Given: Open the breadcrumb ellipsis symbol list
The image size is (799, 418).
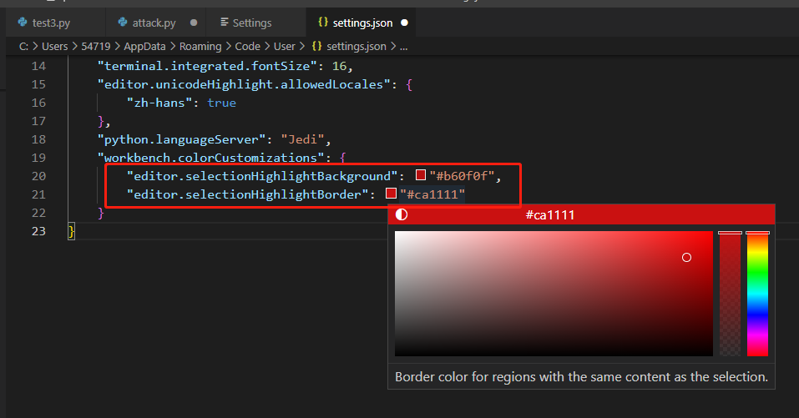Looking at the screenshot, I should (403, 47).
